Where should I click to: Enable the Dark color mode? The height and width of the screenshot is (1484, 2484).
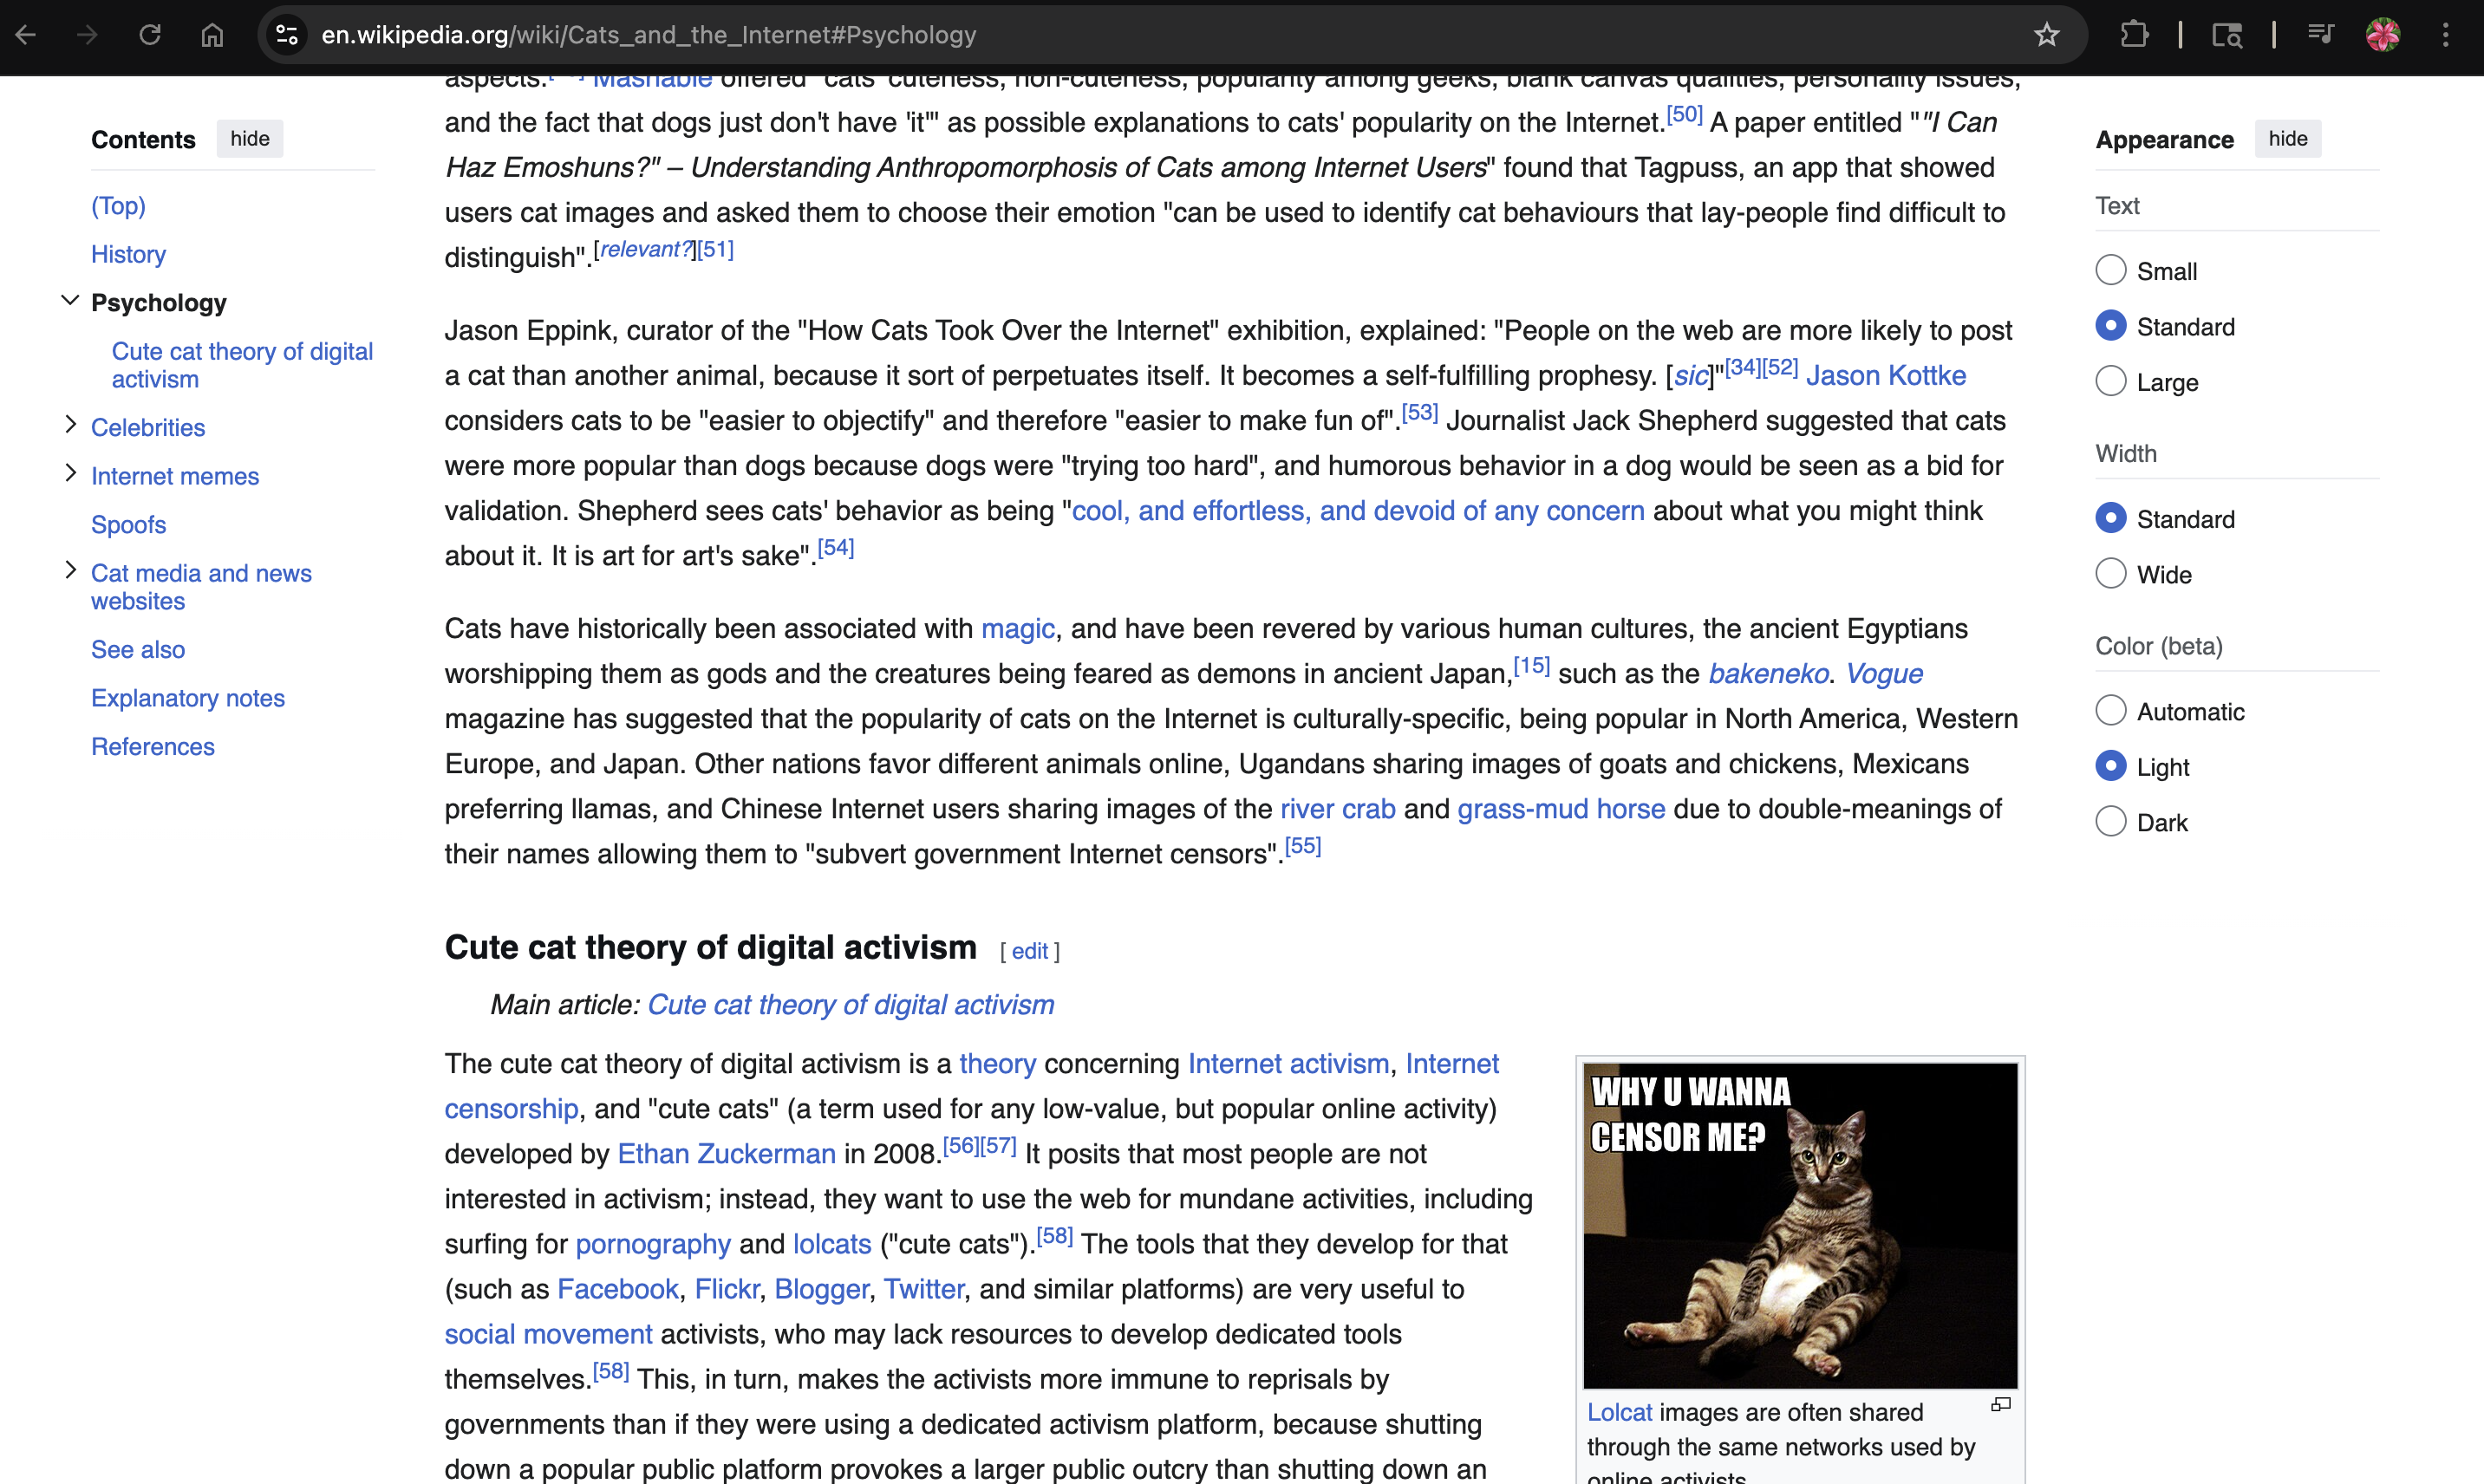click(2111, 822)
